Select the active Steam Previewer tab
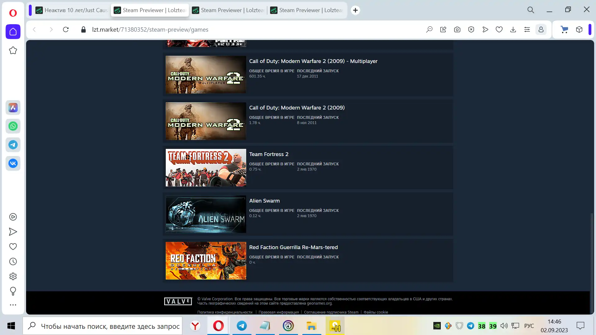The width and height of the screenshot is (596, 335). click(150, 10)
